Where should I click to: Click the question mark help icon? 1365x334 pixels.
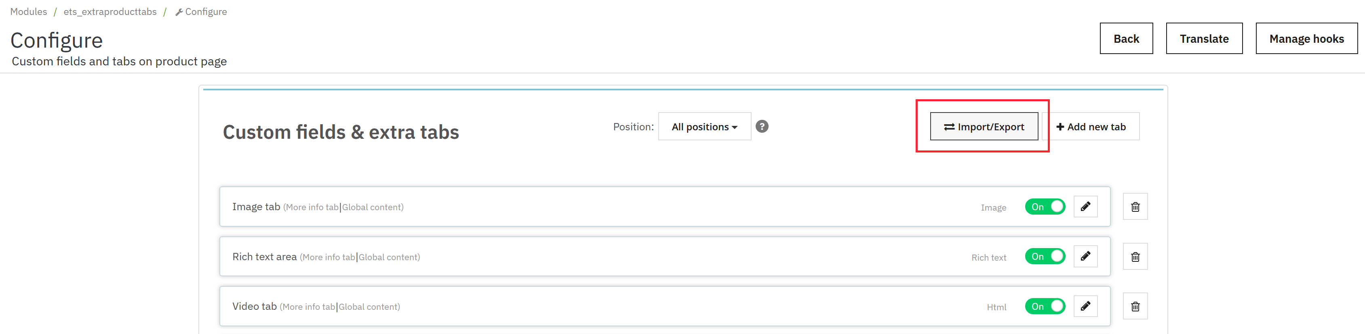pos(762,127)
